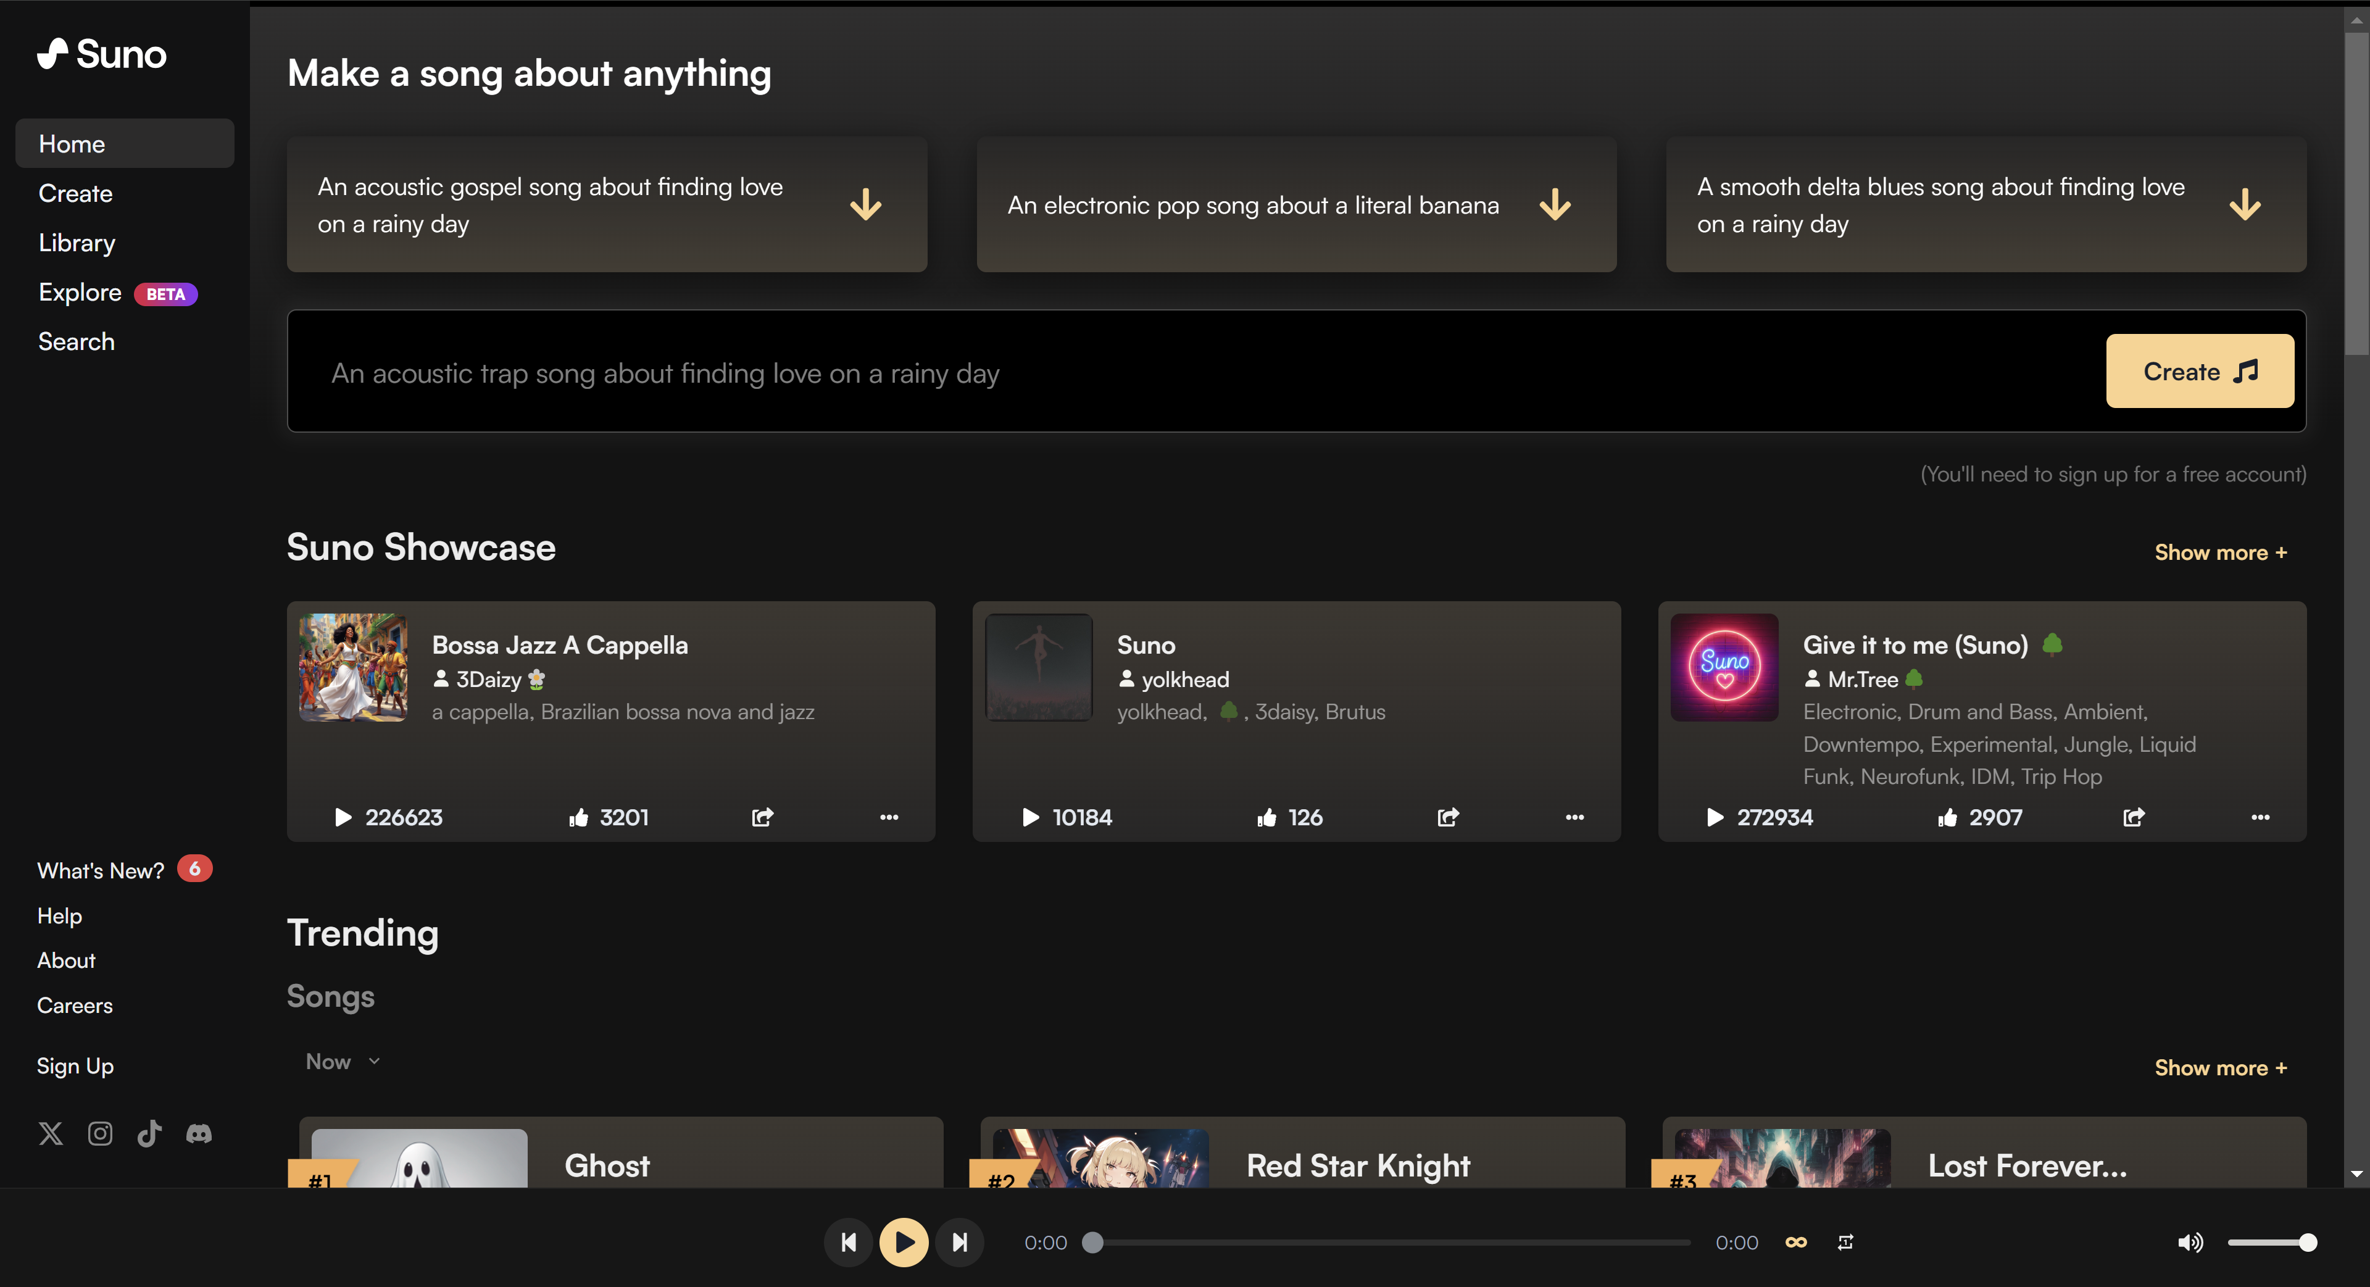Open Bossa Jazz A Cappella cover thumbnail
Screen dimensions: 2370x1287
click(x=353, y=667)
